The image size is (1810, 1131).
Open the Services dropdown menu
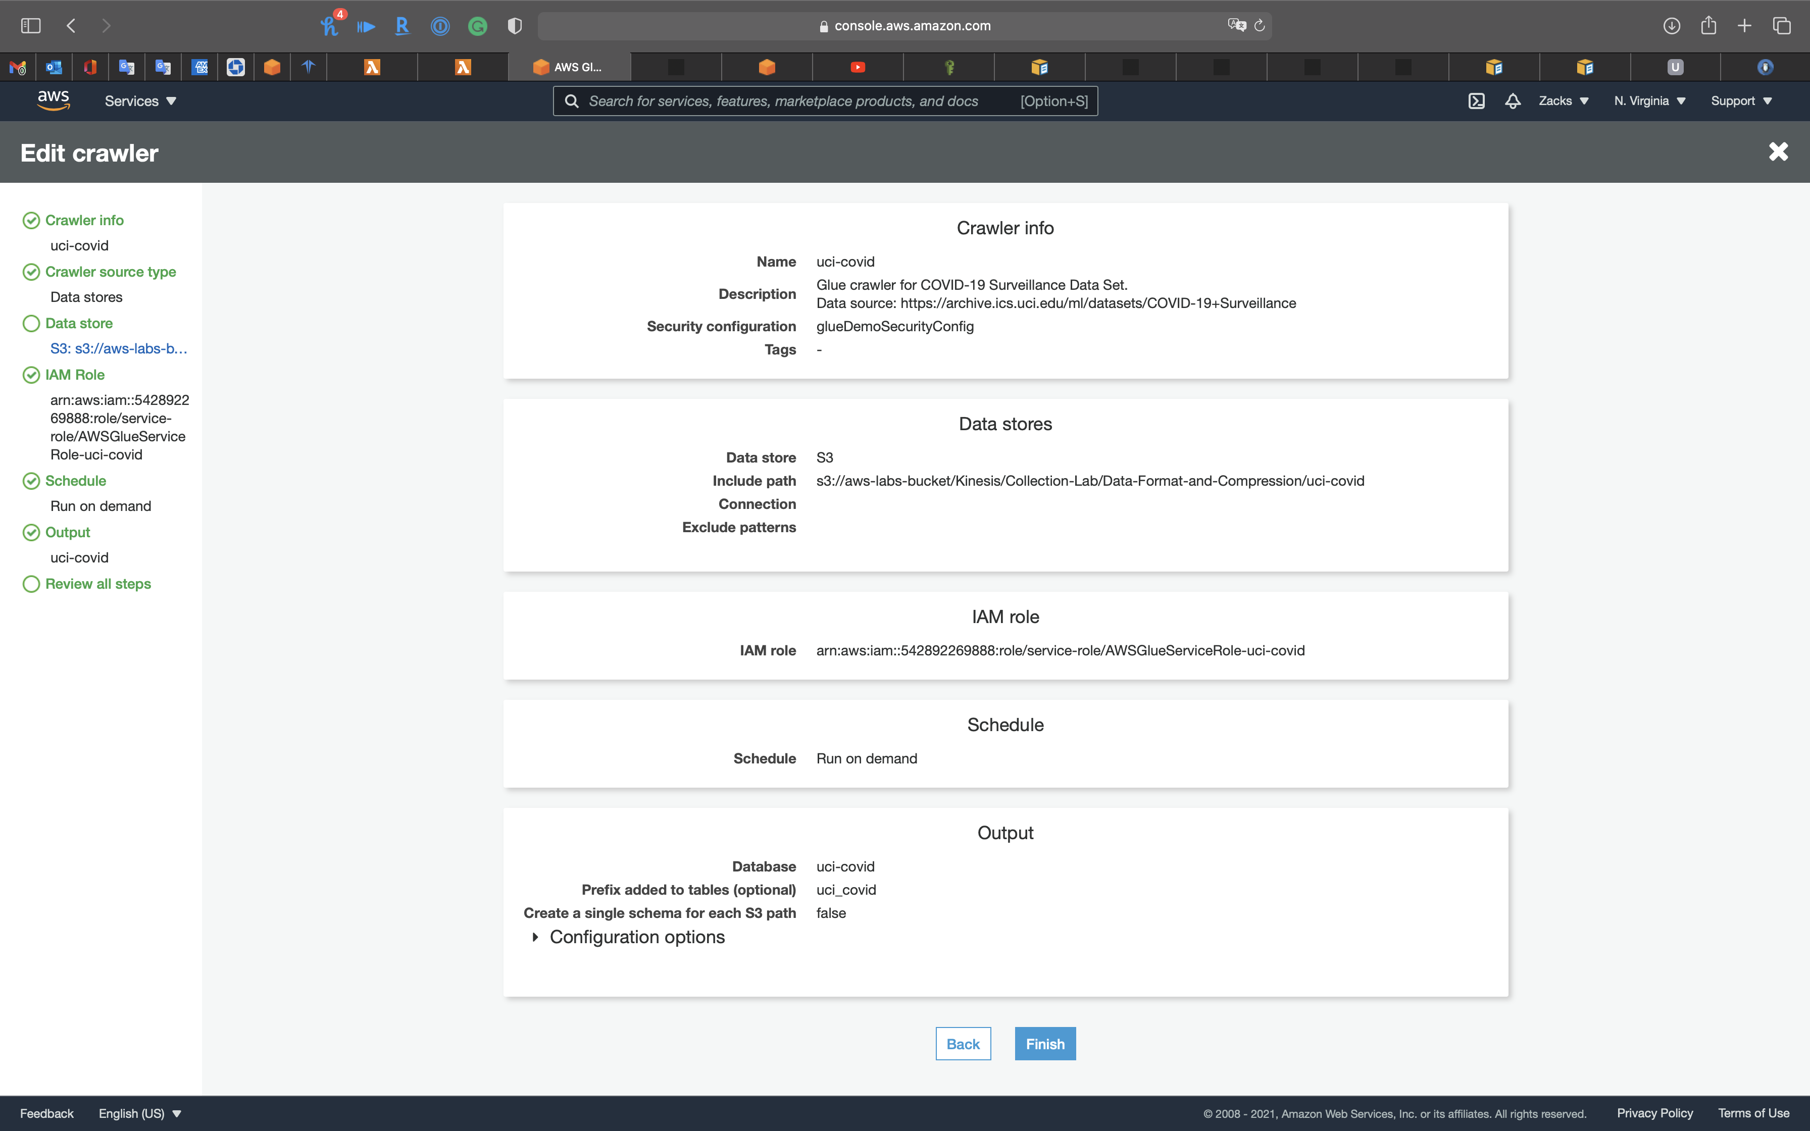pos(140,101)
